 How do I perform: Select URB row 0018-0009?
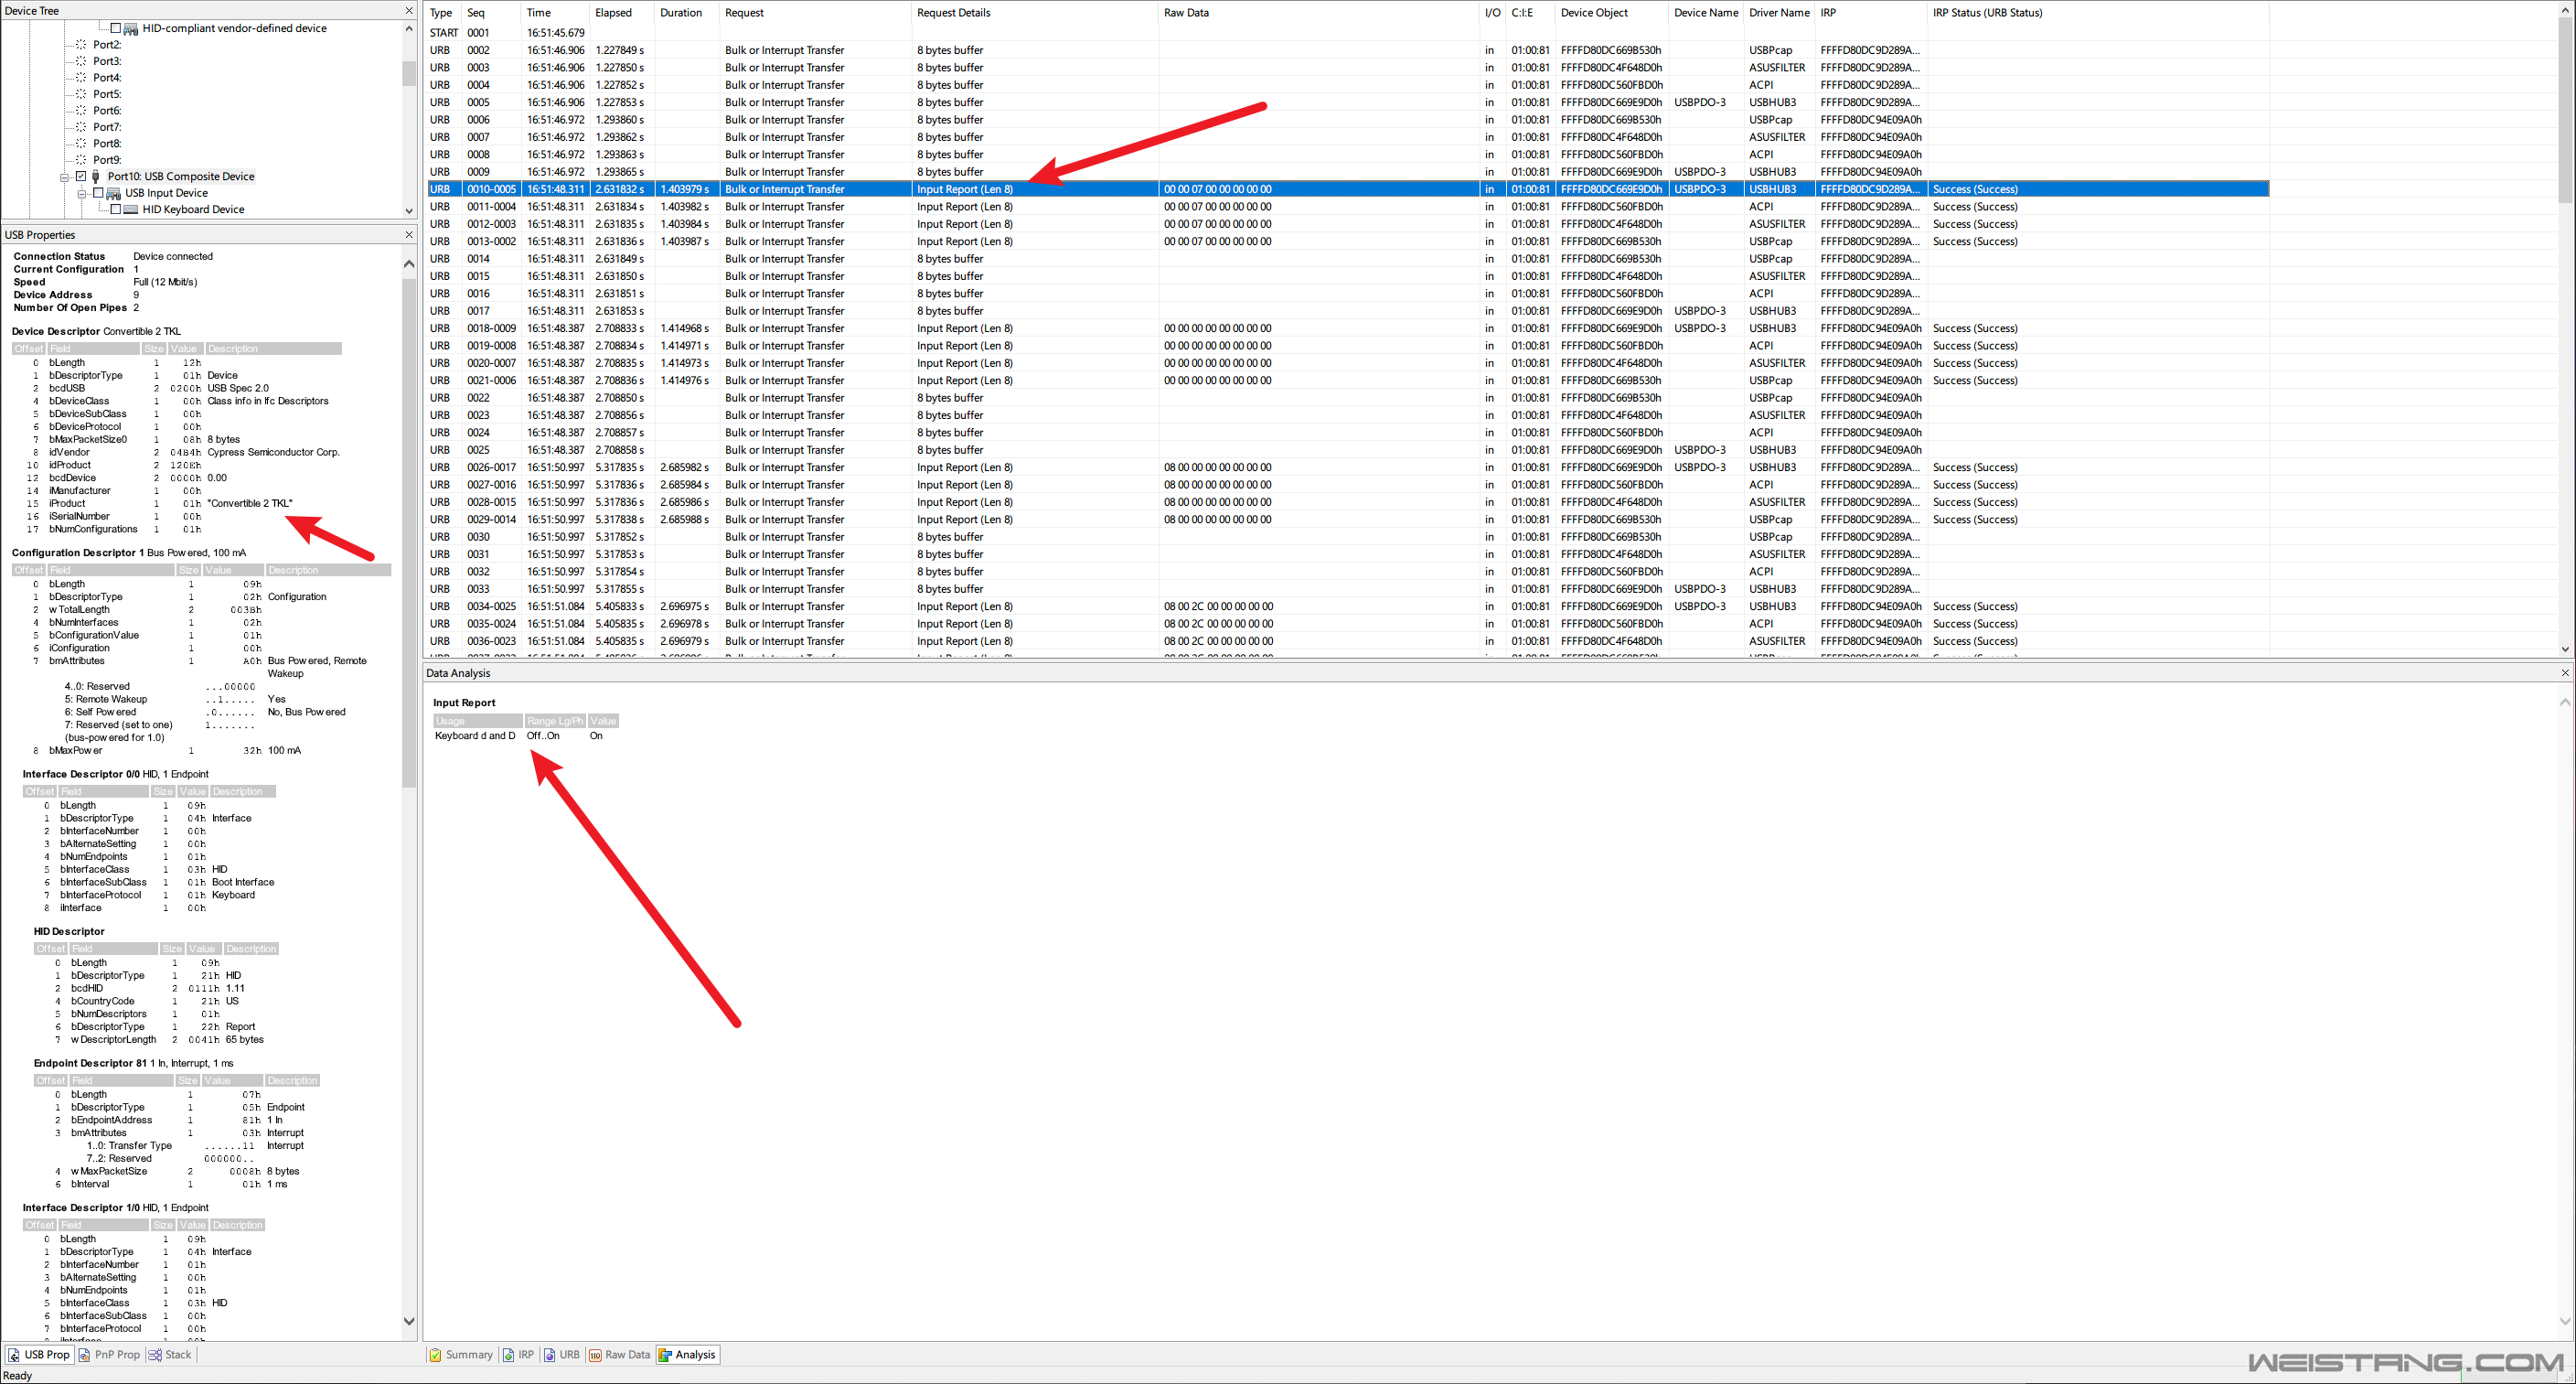(1347, 328)
